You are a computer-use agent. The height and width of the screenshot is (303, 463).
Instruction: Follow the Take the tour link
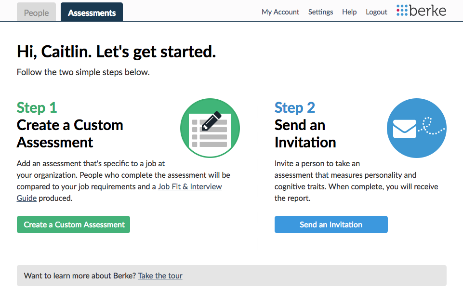coord(160,276)
